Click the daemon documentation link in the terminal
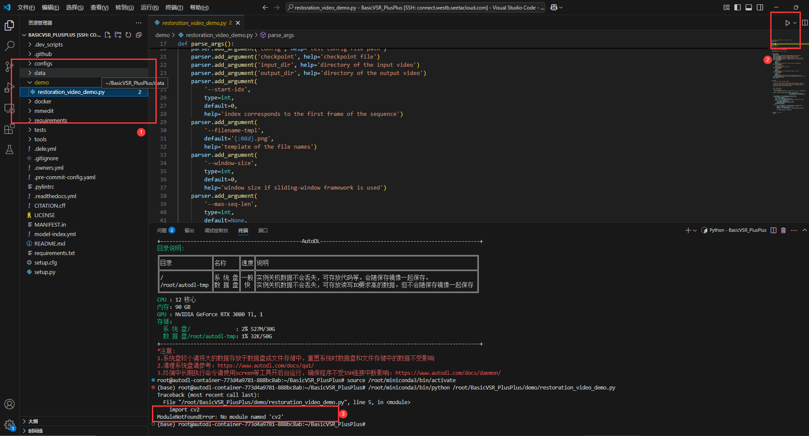This screenshot has width=809, height=436. click(x=448, y=372)
